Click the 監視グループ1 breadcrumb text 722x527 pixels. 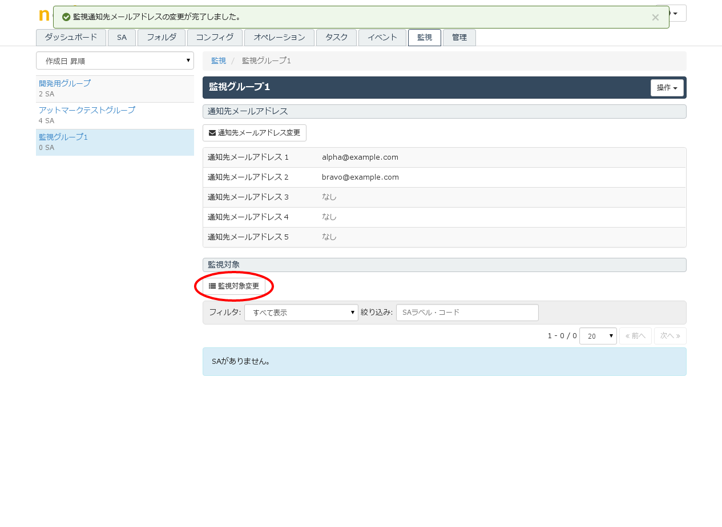click(x=267, y=60)
